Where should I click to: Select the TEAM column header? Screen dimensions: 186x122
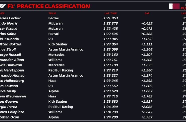(52, 13)
